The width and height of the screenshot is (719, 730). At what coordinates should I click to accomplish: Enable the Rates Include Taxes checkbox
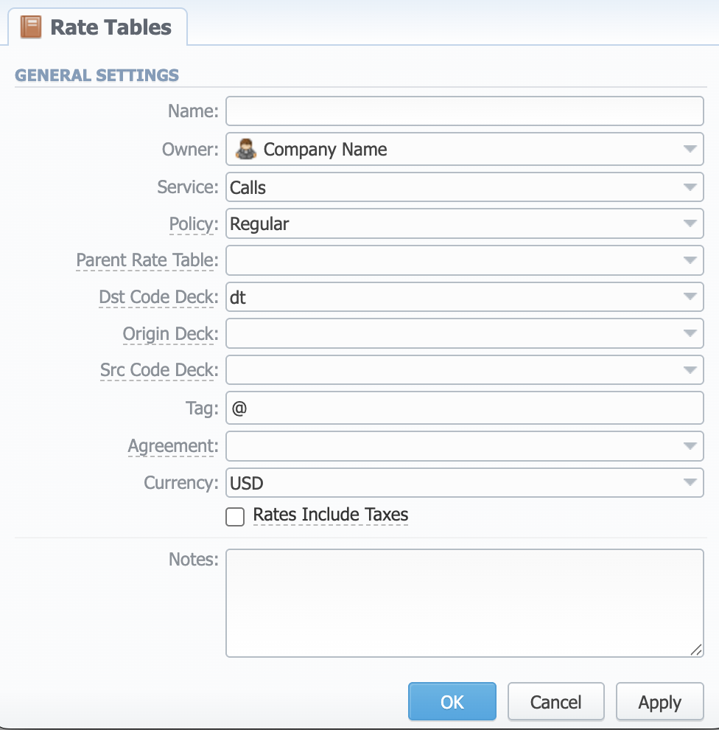pos(234,516)
